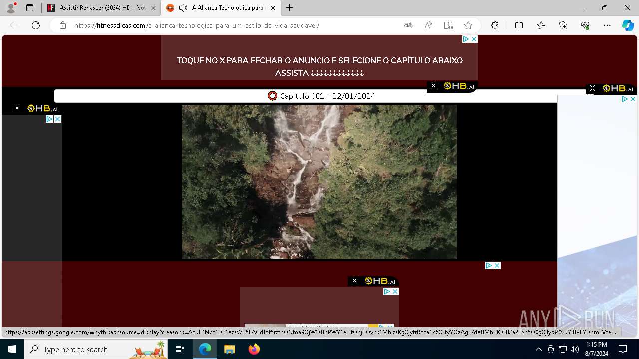Viewport: 639px width, 359px height.
Task: Open the notification center icon
Action: 623,349
